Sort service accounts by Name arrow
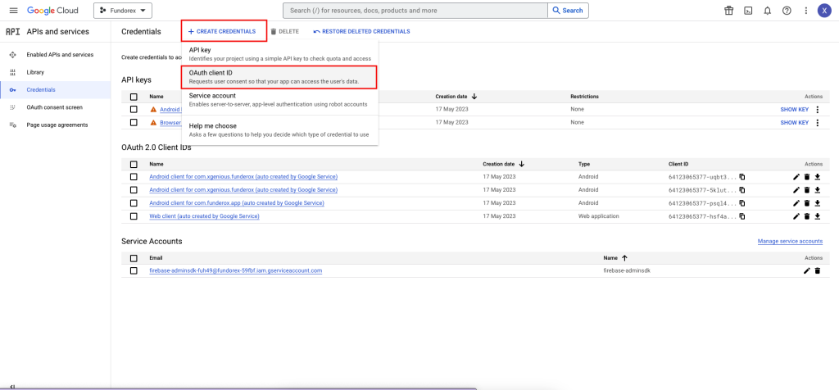This screenshot has height=390, width=839. 624,258
